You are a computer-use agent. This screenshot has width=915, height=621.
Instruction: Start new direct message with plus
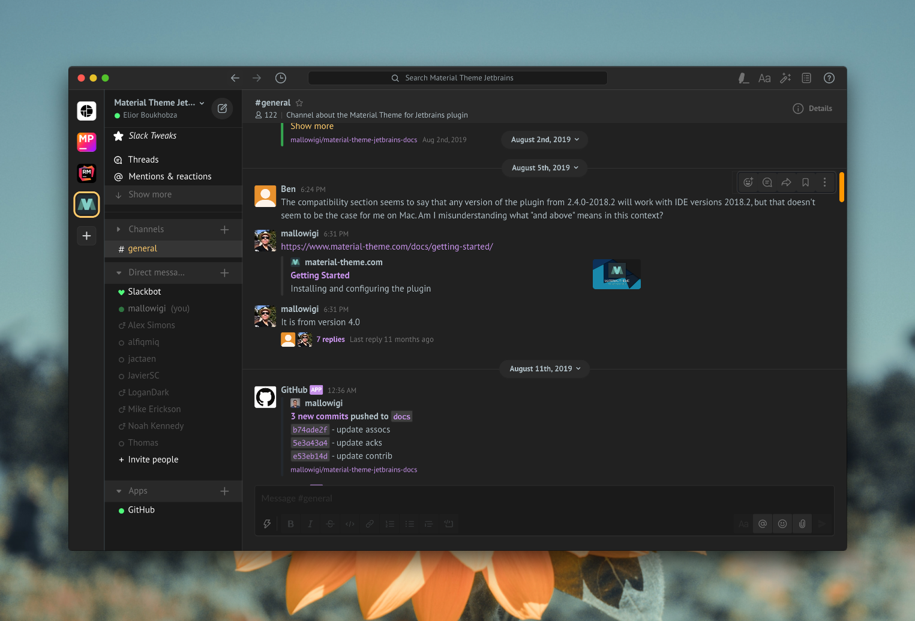[224, 272]
